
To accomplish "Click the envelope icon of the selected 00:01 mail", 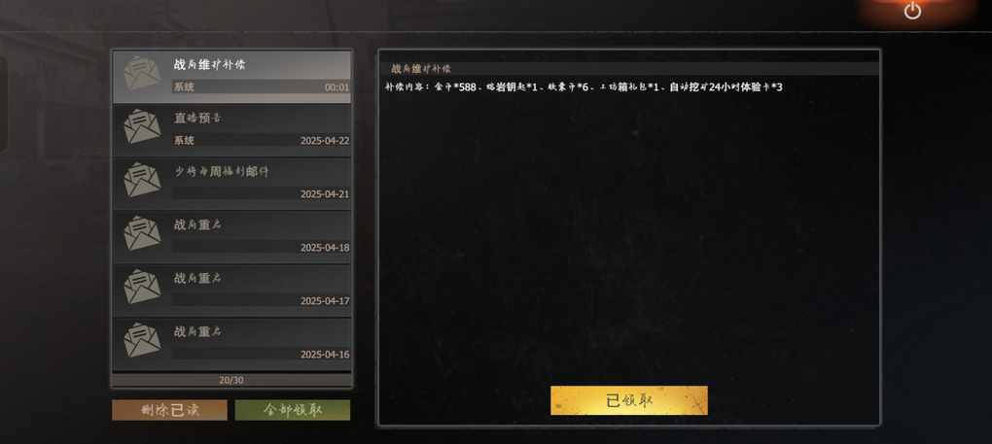I will click(x=142, y=73).
